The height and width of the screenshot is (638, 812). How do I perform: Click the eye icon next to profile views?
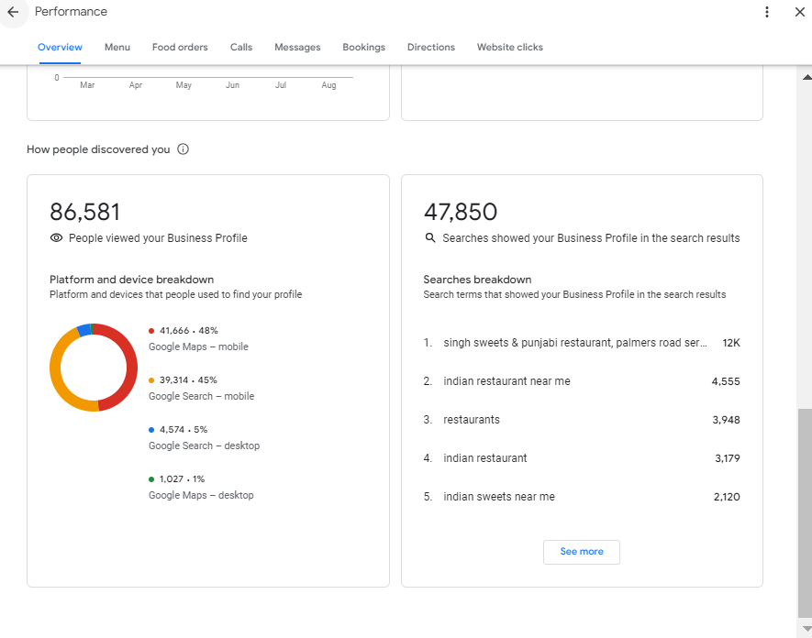tap(56, 237)
